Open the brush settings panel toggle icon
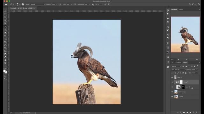The width and height of the screenshot is (204, 114). (23, 4)
